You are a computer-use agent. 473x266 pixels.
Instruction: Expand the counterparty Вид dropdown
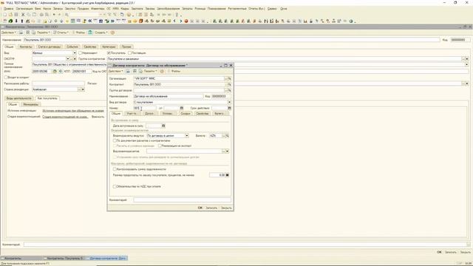pyautogui.click(x=75, y=52)
